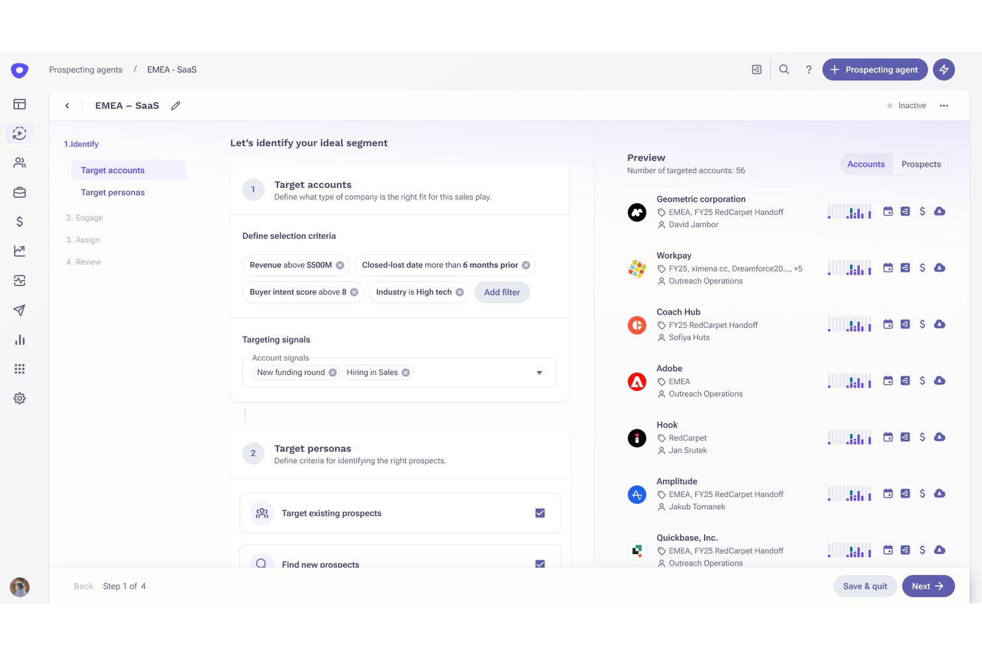The width and height of the screenshot is (982, 655).
Task: Expand the Account signals dropdown arrow
Action: 539,372
